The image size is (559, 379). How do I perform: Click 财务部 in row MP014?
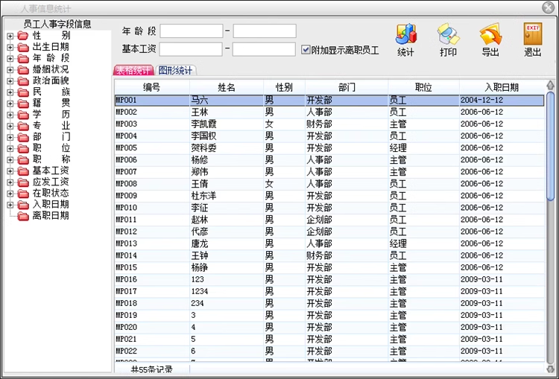tap(320, 255)
